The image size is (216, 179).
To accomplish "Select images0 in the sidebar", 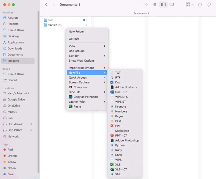I will tap(18, 61).
